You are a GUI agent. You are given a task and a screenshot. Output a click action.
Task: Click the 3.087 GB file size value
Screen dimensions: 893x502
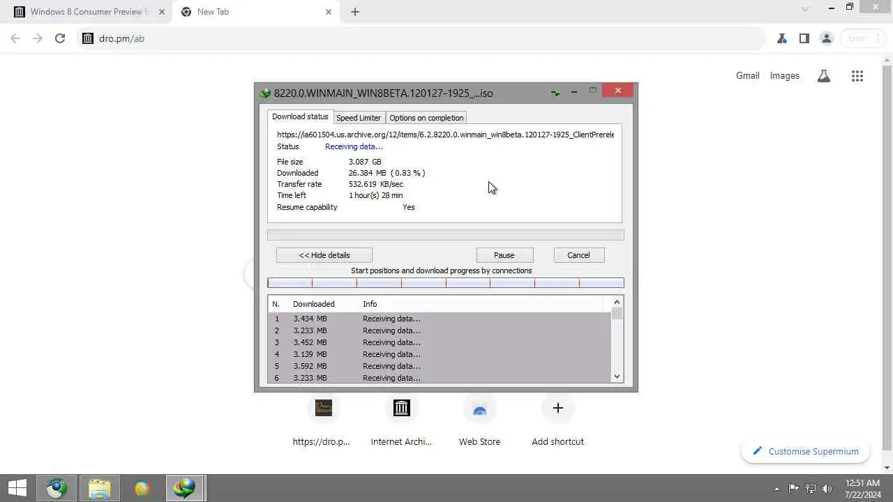click(x=365, y=162)
